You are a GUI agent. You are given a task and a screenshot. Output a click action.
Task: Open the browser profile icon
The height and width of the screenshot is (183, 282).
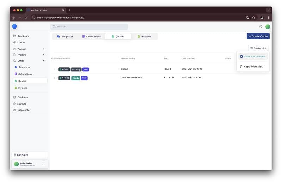(262, 17)
